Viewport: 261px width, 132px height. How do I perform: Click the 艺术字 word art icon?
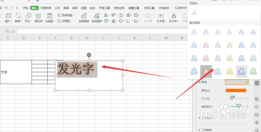[x=174, y=16]
